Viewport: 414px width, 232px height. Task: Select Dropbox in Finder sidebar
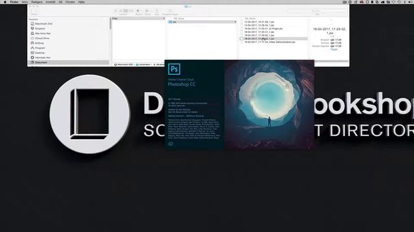(68, 28)
